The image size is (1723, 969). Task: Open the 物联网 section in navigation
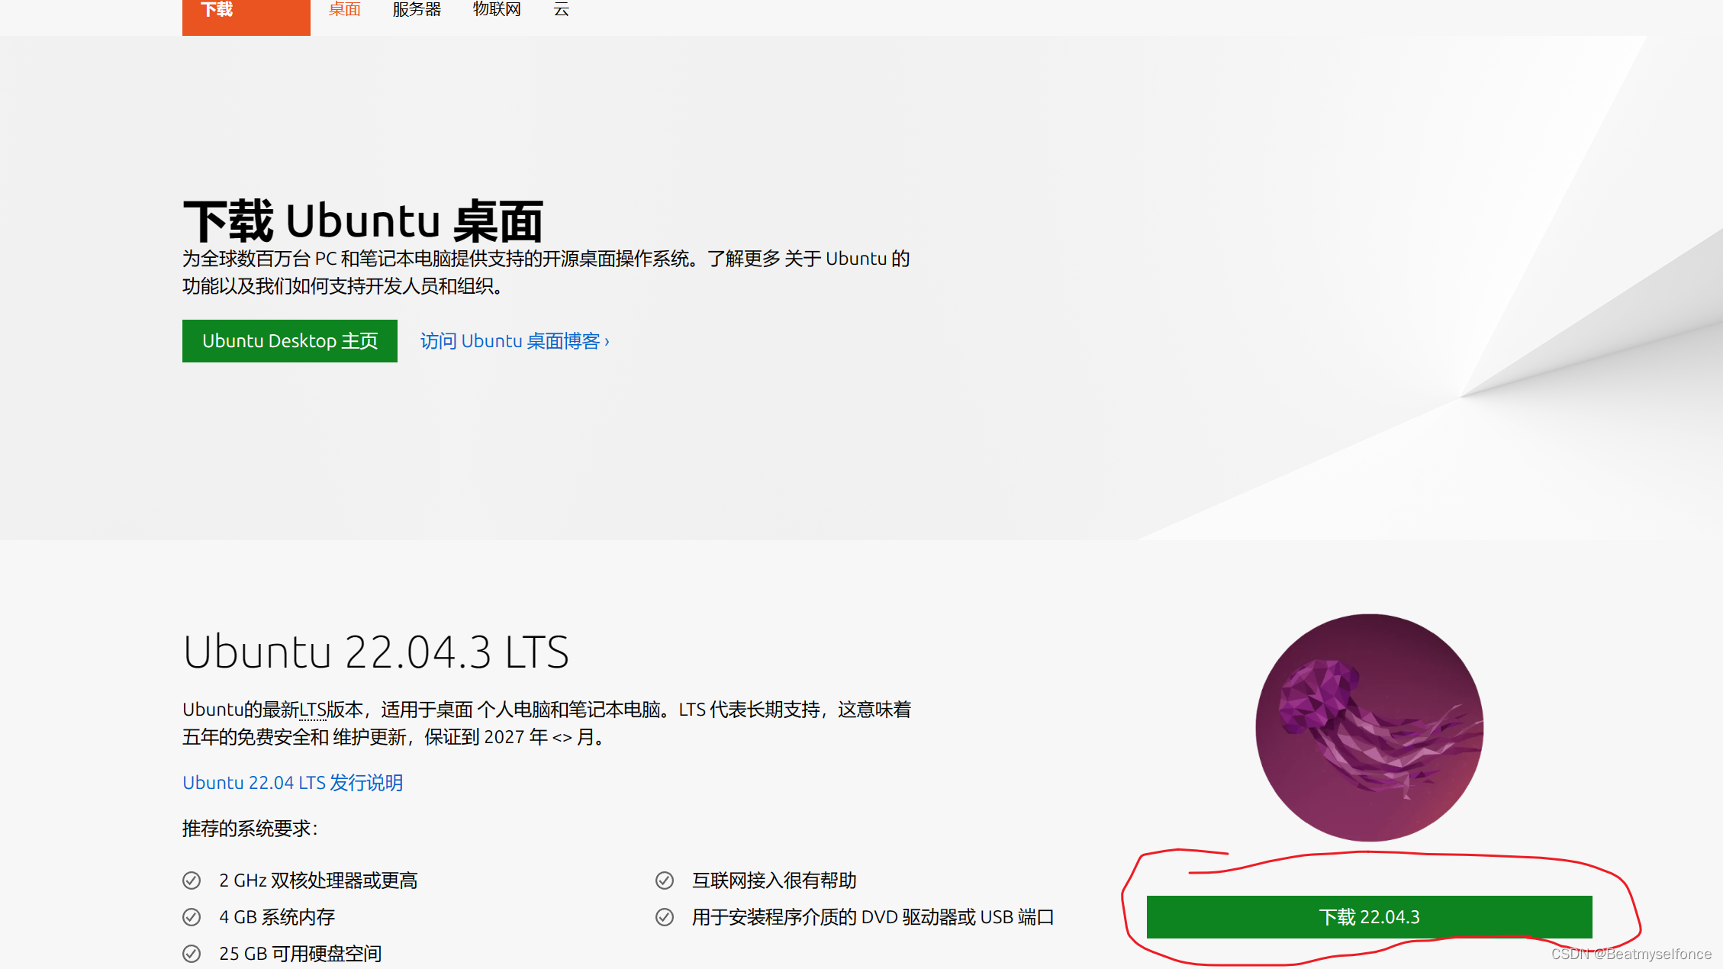pos(496,9)
